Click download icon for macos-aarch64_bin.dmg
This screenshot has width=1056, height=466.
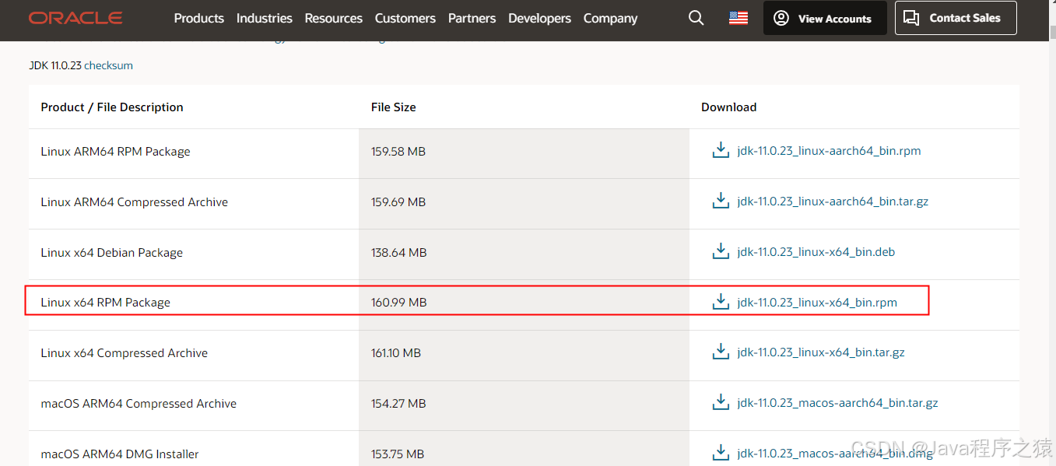[721, 453]
